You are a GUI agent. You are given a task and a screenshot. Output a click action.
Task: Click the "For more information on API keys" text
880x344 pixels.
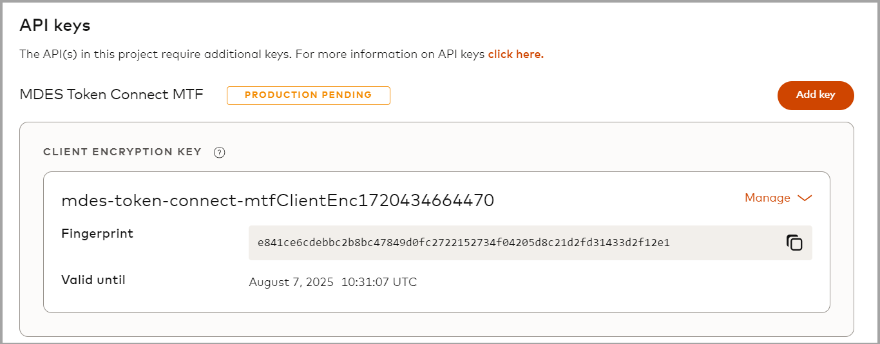point(390,54)
